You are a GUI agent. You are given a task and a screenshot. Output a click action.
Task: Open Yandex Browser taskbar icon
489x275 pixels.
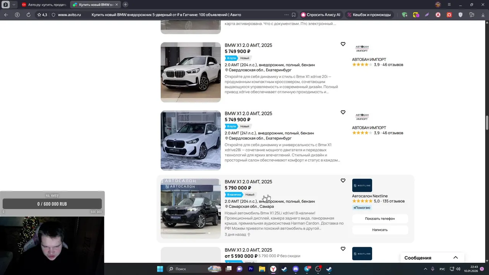point(274,269)
